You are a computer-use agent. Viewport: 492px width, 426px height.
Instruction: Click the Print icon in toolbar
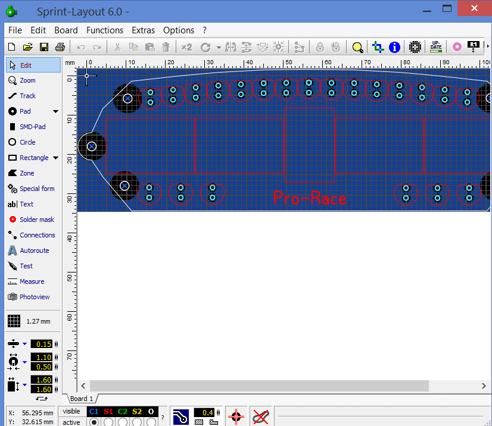[60, 47]
